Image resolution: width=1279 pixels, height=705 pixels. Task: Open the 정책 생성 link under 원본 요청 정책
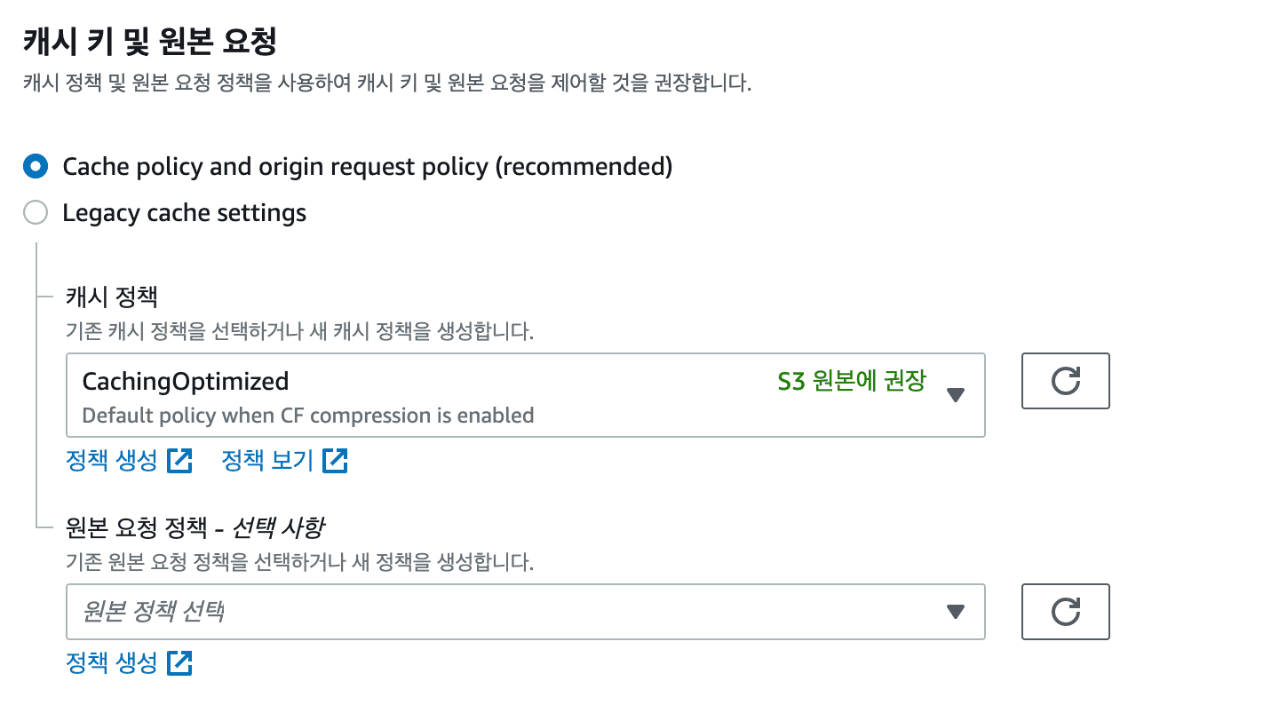click(x=112, y=662)
